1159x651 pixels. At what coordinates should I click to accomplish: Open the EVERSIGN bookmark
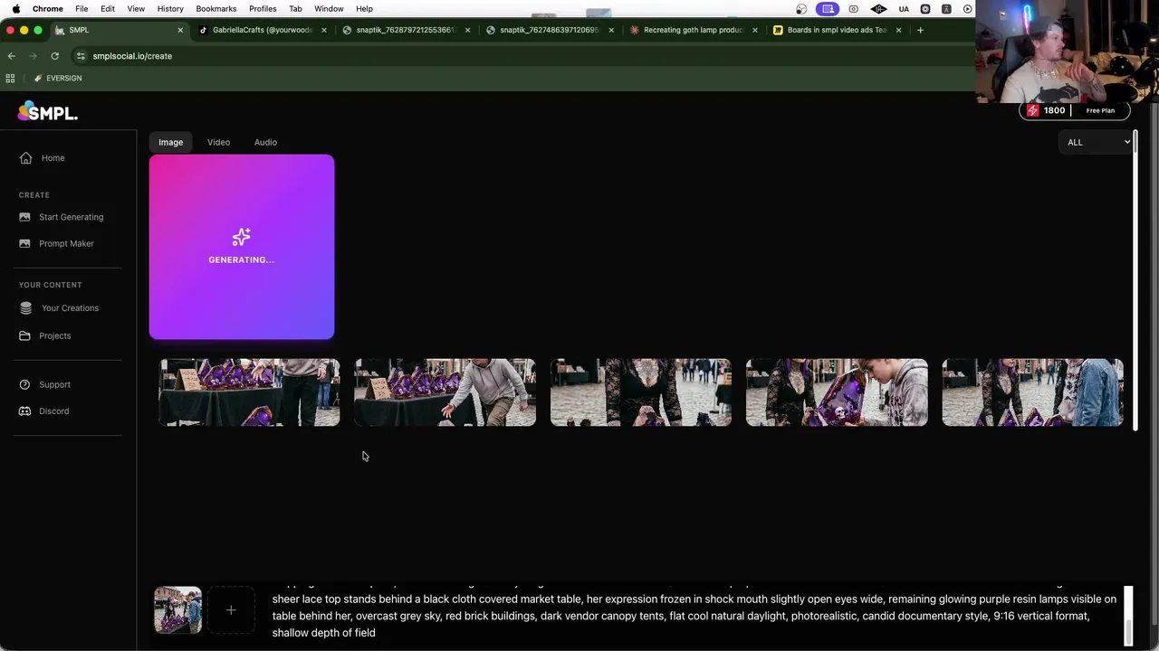click(x=58, y=79)
